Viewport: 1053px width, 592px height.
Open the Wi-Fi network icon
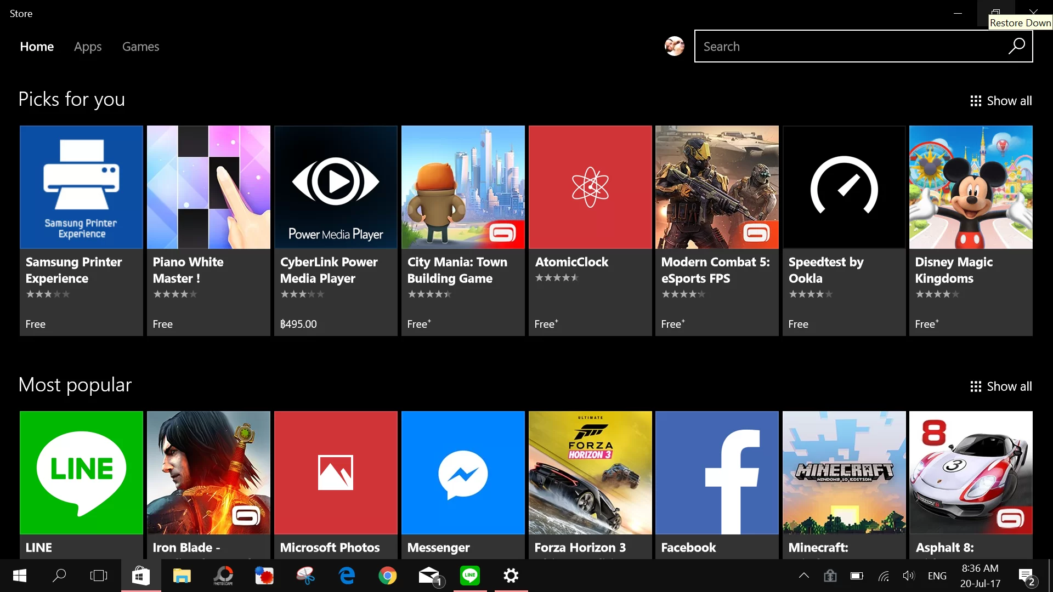884,576
